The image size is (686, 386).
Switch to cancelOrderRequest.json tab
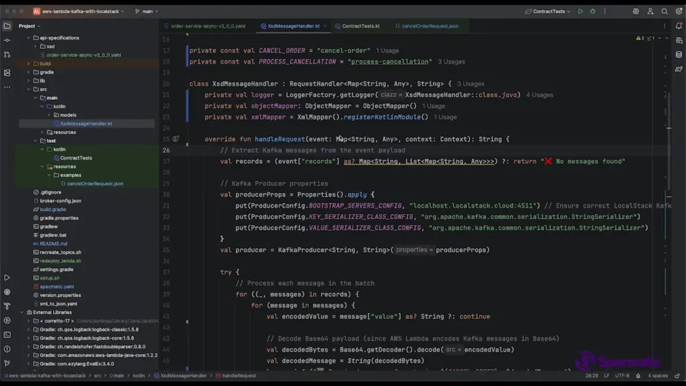click(429, 26)
